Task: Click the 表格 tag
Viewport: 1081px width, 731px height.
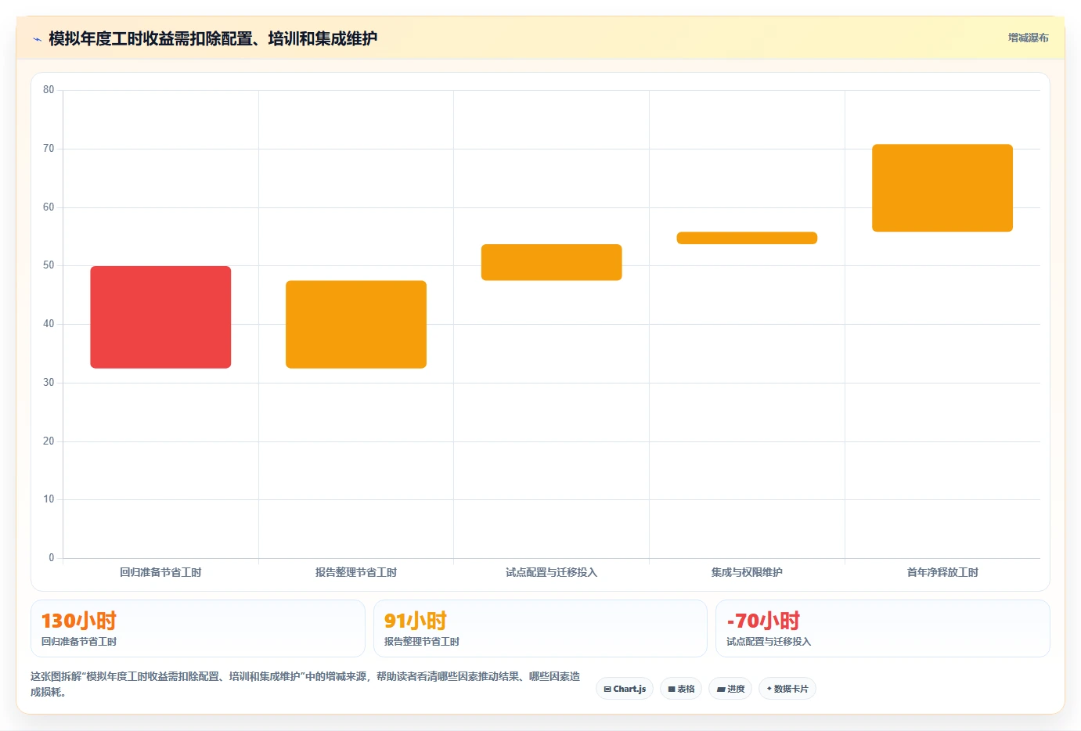Action: [681, 689]
